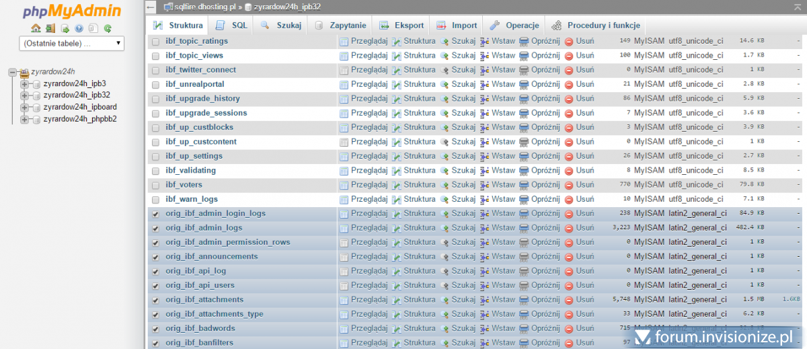Screen dimensions: 807x349
Task: Expand the zyrardow24h_ipb3 database node
Action: [x=25, y=84]
